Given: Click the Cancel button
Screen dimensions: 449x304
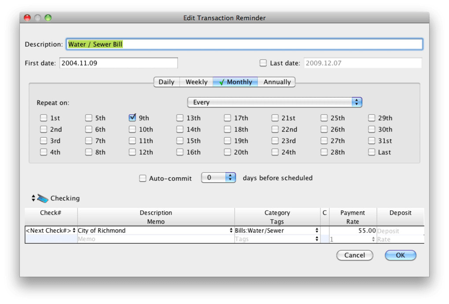Looking at the screenshot, I should (x=354, y=255).
